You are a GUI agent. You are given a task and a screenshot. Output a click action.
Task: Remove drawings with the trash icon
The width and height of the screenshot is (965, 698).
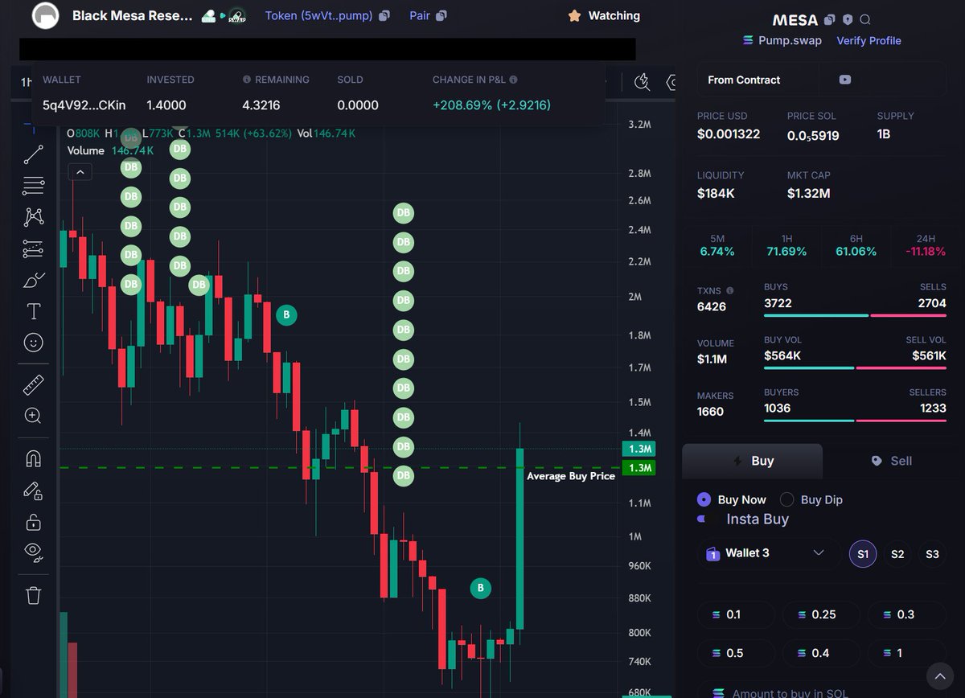tap(33, 595)
